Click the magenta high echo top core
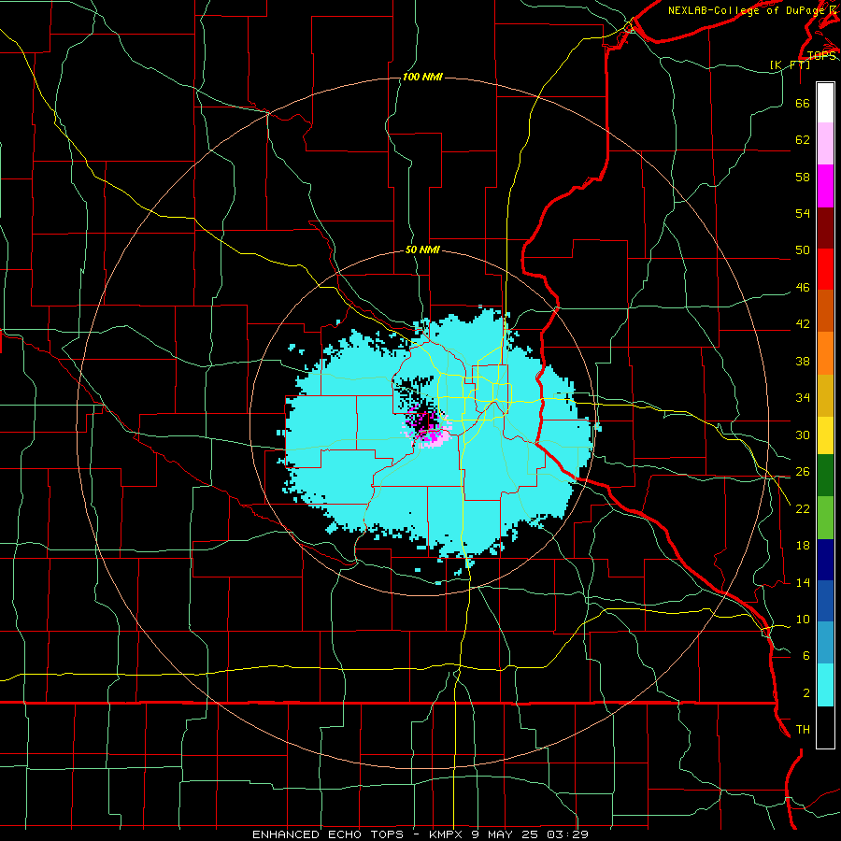The width and height of the screenshot is (841, 841). point(427,426)
